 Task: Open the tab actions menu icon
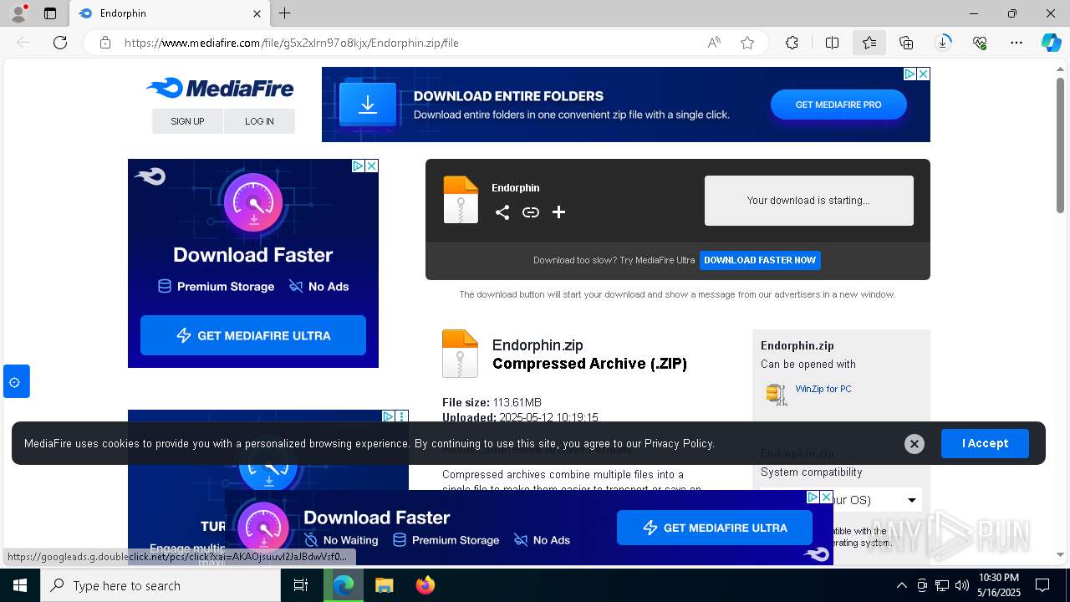[x=50, y=13]
